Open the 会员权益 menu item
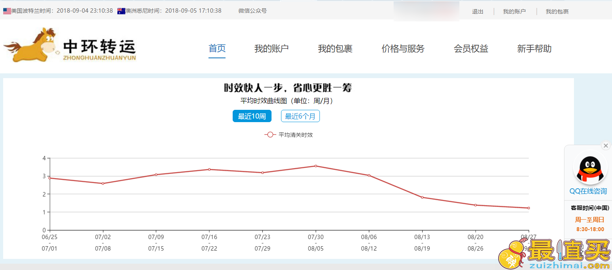This screenshot has height=270, width=612. [471, 49]
